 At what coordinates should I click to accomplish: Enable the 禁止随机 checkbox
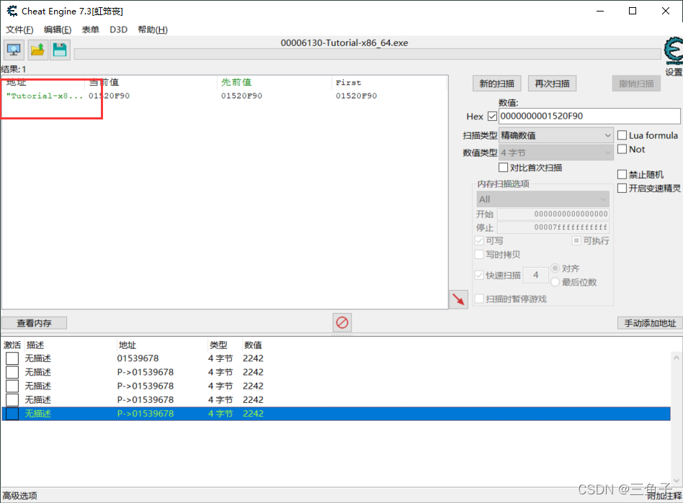pos(622,174)
